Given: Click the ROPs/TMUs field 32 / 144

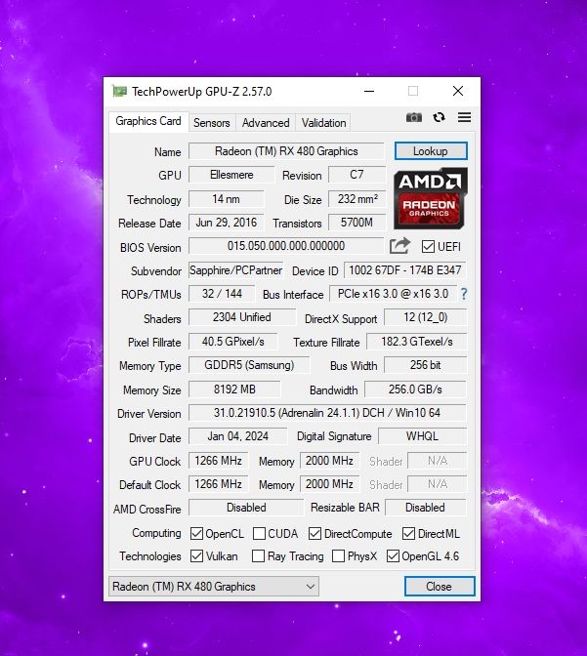Looking at the screenshot, I should point(222,294).
